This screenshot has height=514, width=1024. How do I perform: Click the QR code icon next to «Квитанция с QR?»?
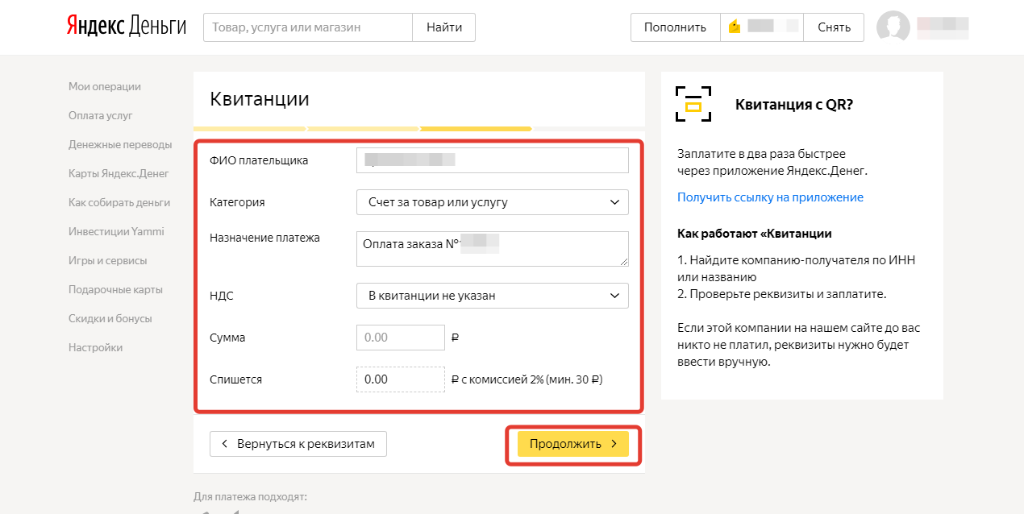[x=693, y=103]
